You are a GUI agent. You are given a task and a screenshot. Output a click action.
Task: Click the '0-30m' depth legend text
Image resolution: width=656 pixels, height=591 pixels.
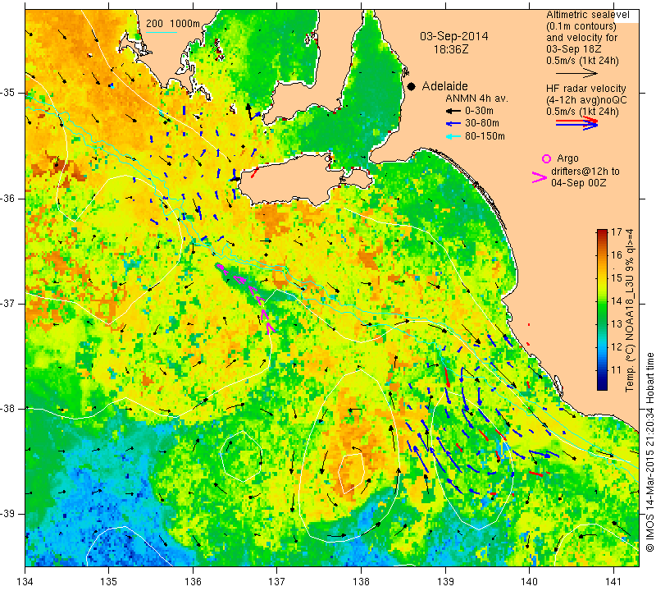(x=479, y=111)
